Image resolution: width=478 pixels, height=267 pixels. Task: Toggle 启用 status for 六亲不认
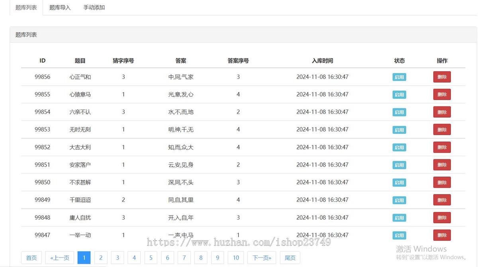point(399,112)
